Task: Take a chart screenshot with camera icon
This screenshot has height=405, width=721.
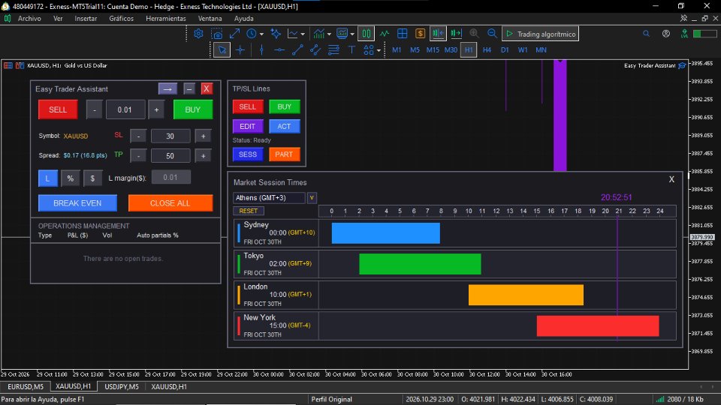Action: (x=216, y=34)
